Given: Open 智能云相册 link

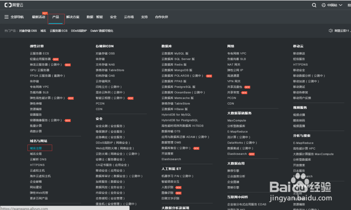Looking at the screenshot, I should [110, 98].
